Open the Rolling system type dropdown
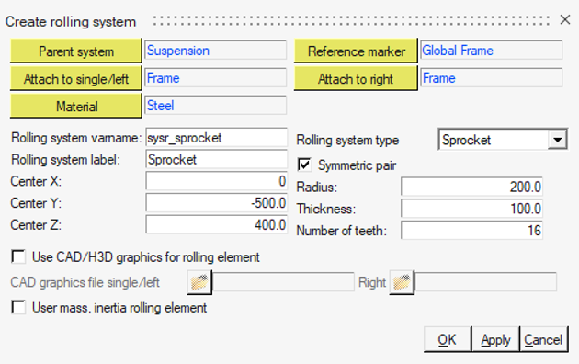The image size is (579, 364). coord(558,140)
